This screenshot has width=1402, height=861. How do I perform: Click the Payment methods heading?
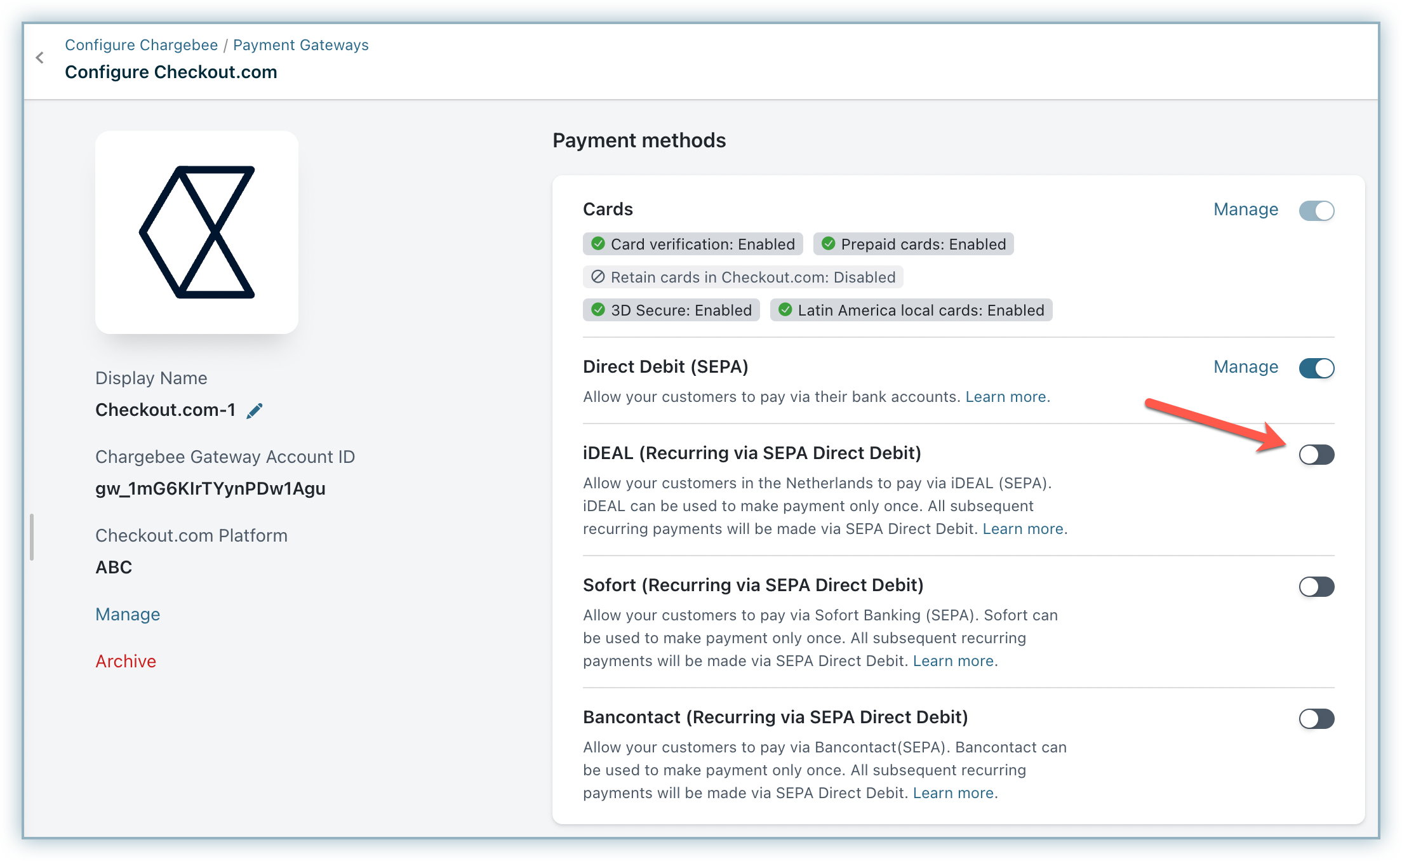point(639,140)
